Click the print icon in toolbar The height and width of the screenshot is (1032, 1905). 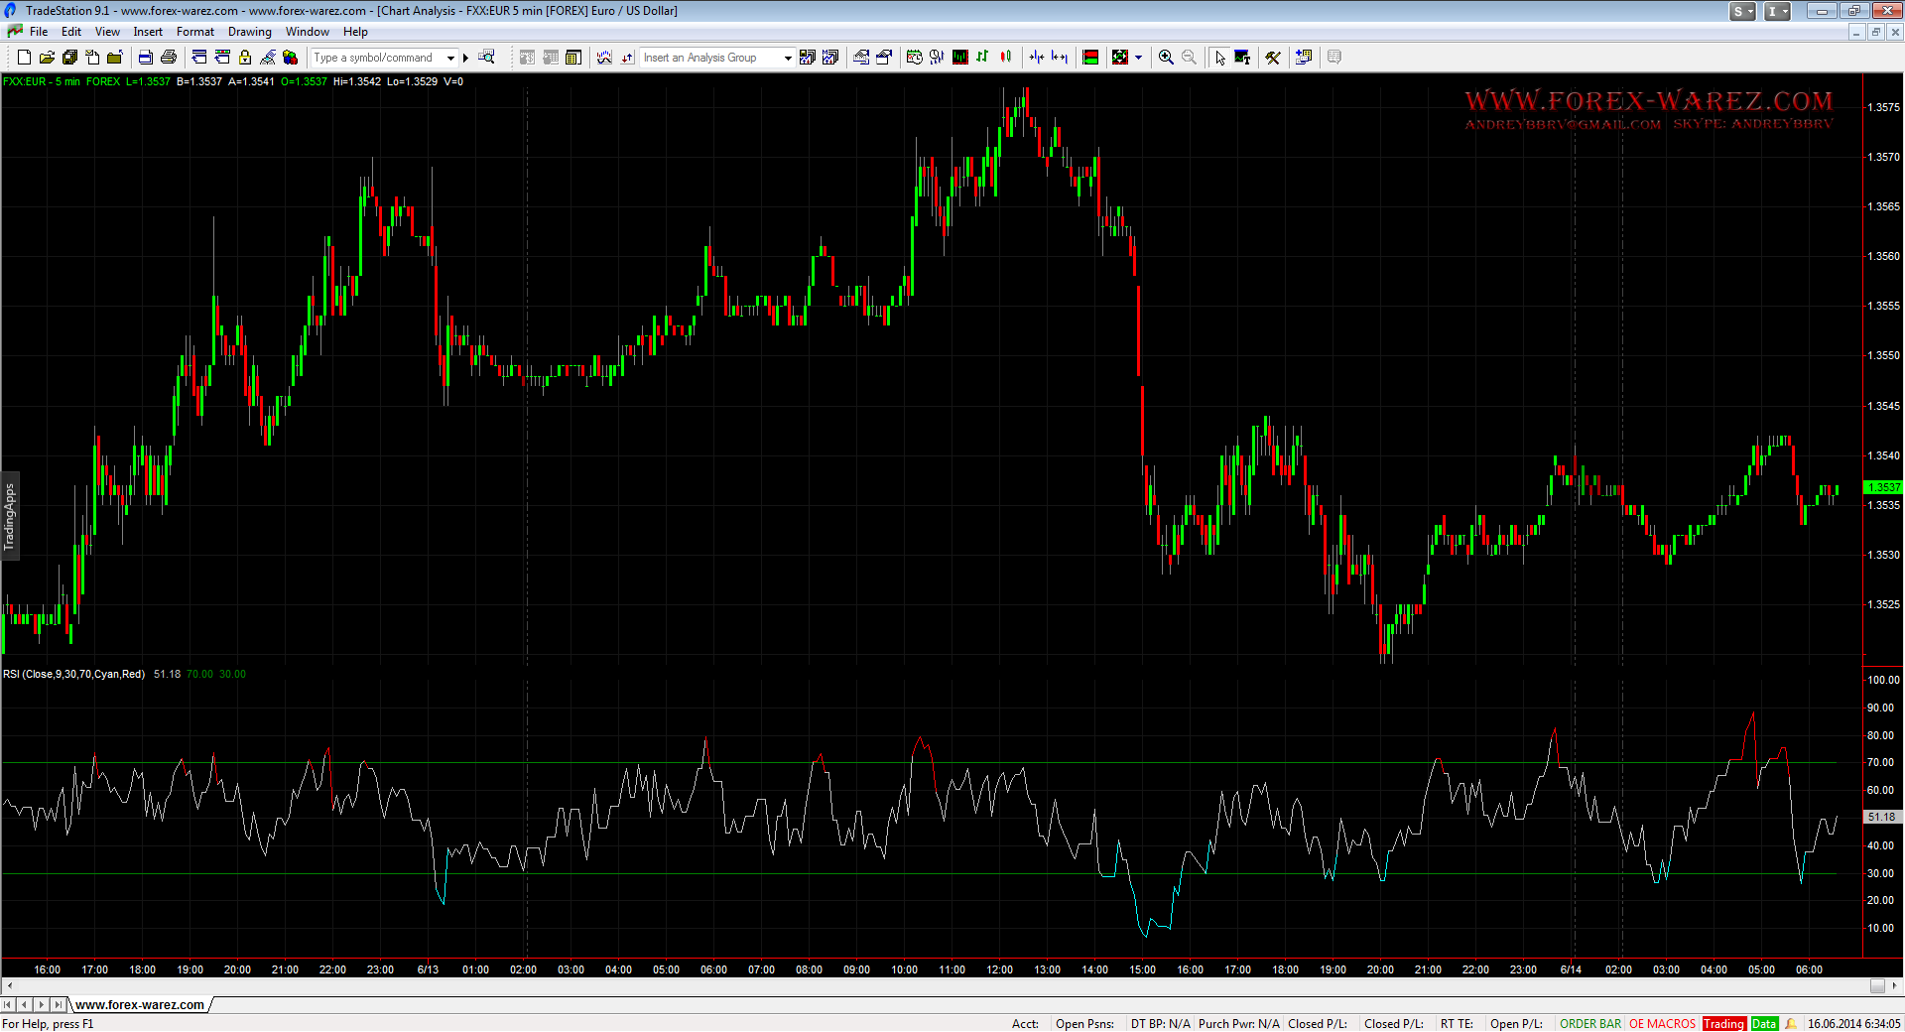click(169, 58)
